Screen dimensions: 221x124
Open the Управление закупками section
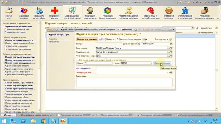pos(169,13)
